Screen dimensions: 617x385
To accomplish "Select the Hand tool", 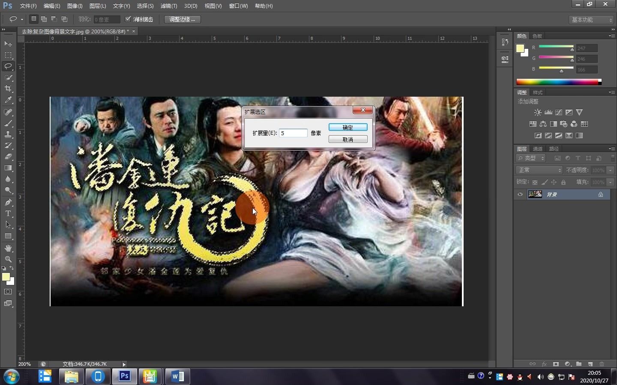I will [x=8, y=248].
